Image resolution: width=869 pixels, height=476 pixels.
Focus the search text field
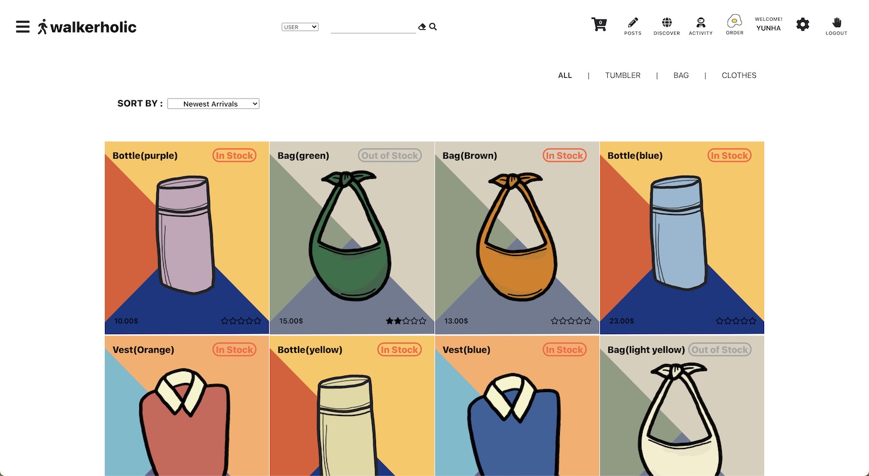click(x=373, y=27)
